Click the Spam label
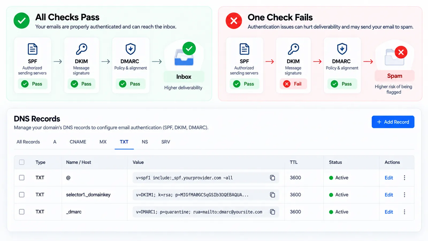The image size is (428, 241). [x=395, y=76]
